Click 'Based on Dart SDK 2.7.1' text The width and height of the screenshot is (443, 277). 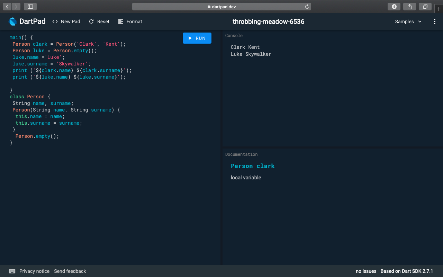[407, 271]
